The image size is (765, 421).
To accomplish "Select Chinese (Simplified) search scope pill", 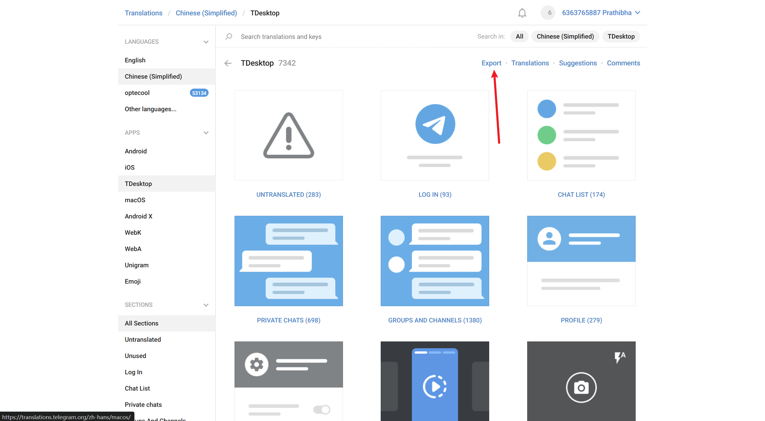I will coord(565,36).
